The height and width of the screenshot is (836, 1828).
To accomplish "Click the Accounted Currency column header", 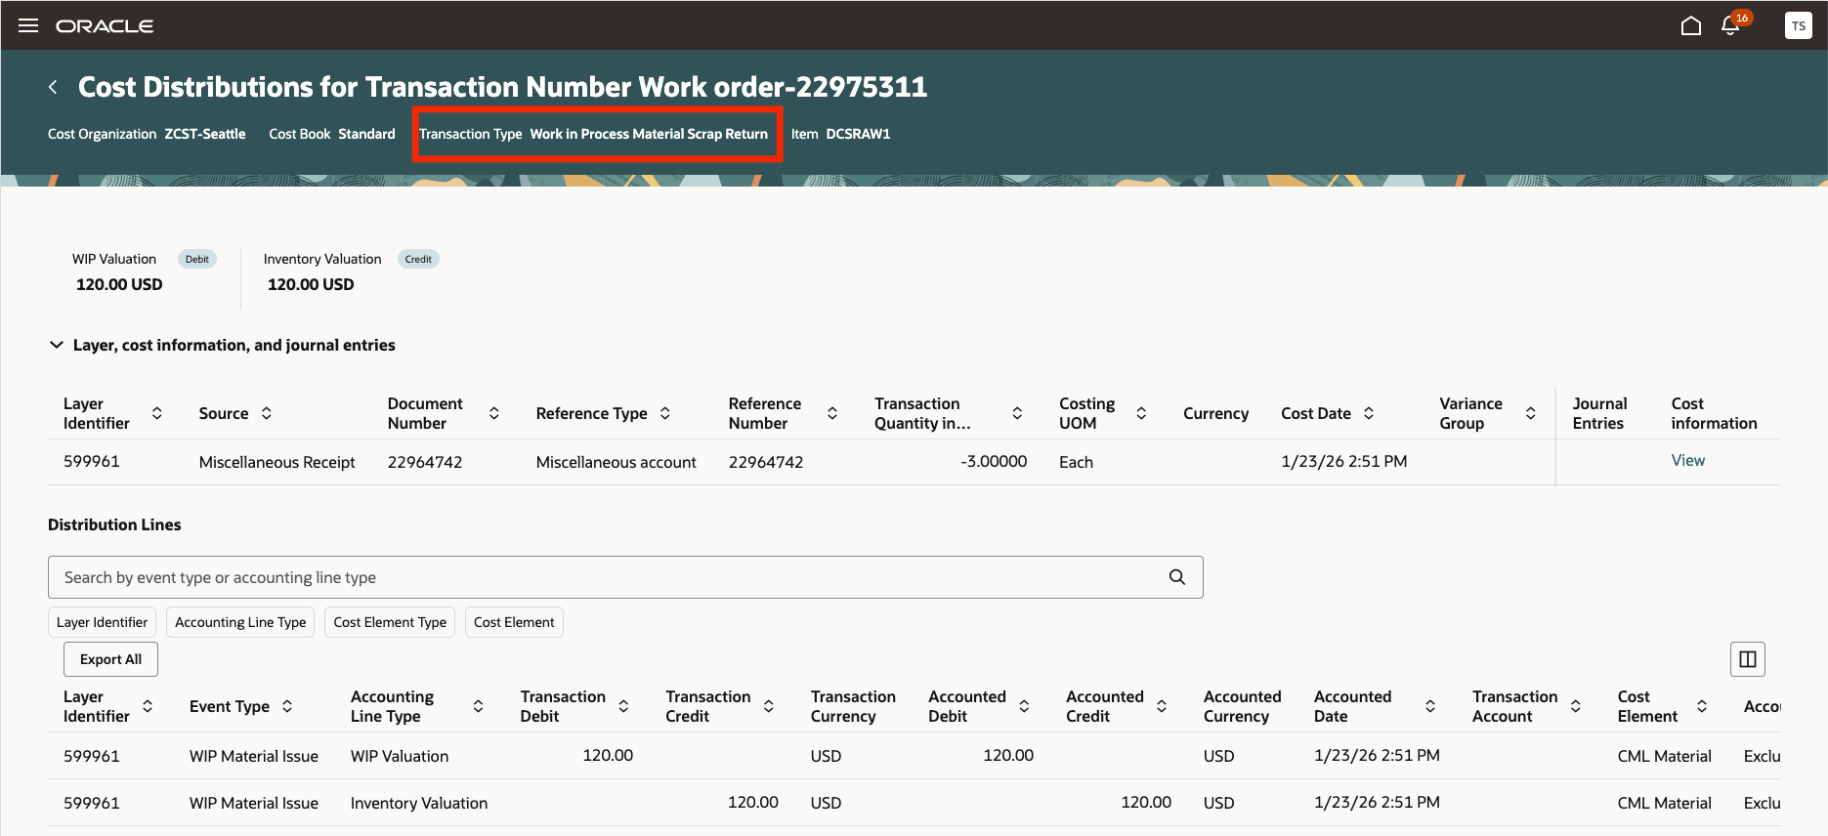I will click(1242, 706).
